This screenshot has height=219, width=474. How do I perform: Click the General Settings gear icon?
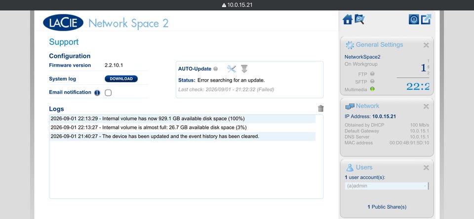coord(350,45)
